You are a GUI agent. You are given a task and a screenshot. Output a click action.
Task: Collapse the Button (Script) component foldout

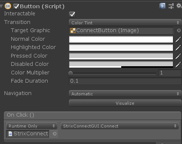tap(2, 6)
